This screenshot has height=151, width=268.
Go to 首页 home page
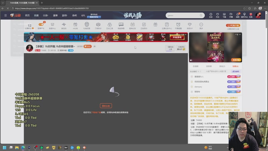coord(27,15)
